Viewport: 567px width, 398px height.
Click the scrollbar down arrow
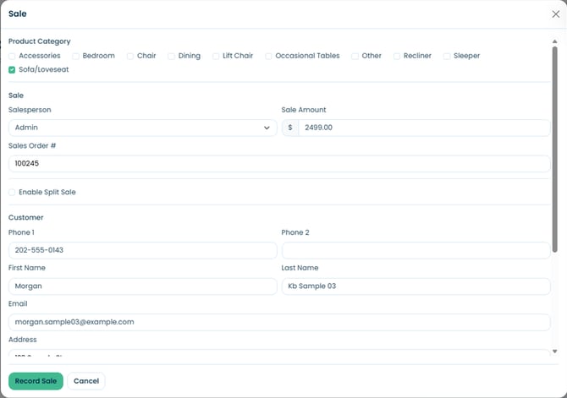(554, 351)
